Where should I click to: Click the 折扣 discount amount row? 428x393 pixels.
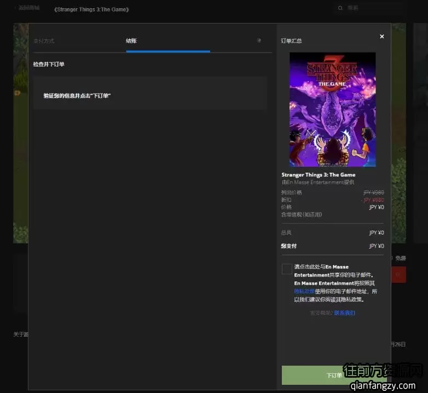click(332, 200)
